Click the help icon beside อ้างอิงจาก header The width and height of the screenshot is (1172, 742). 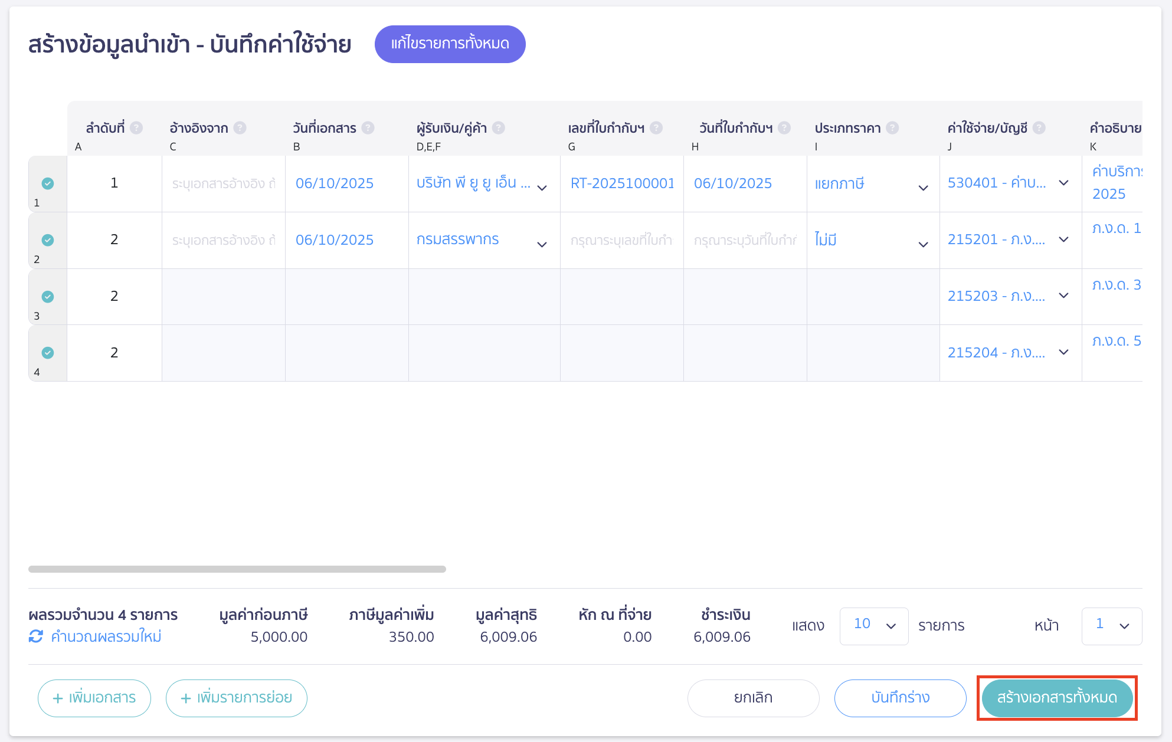[x=240, y=127]
